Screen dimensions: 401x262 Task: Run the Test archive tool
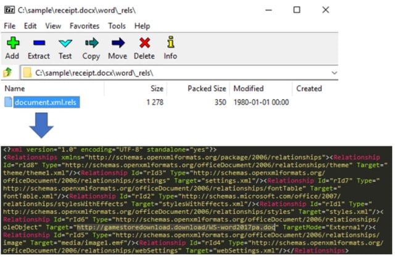click(65, 43)
